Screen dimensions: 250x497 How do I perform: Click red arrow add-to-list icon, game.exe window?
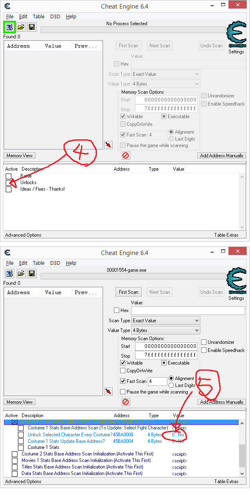click(108, 391)
